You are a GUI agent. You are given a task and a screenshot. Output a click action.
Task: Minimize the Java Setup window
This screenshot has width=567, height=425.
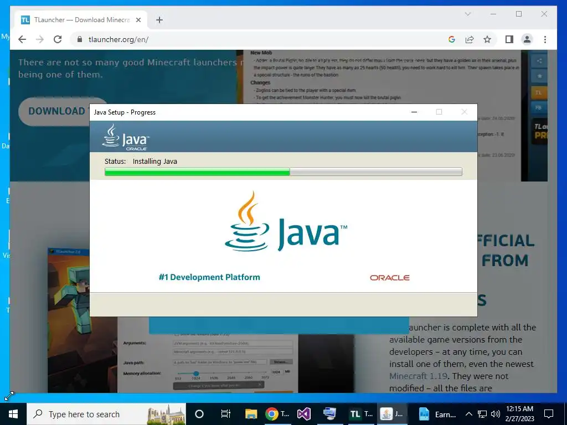tap(414, 112)
